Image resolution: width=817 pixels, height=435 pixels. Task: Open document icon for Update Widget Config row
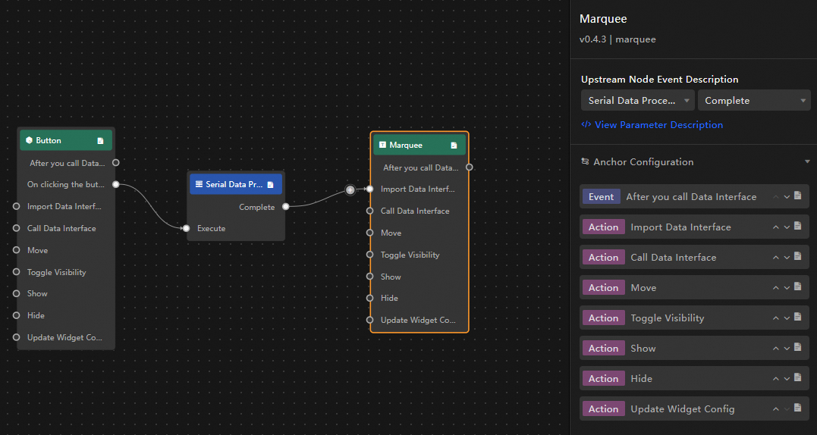click(798, 408)
